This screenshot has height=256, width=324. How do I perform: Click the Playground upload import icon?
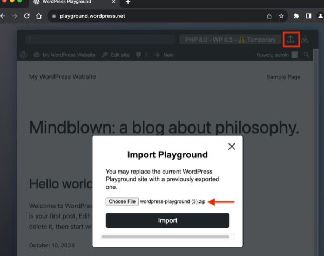click(x=291, y=39)
